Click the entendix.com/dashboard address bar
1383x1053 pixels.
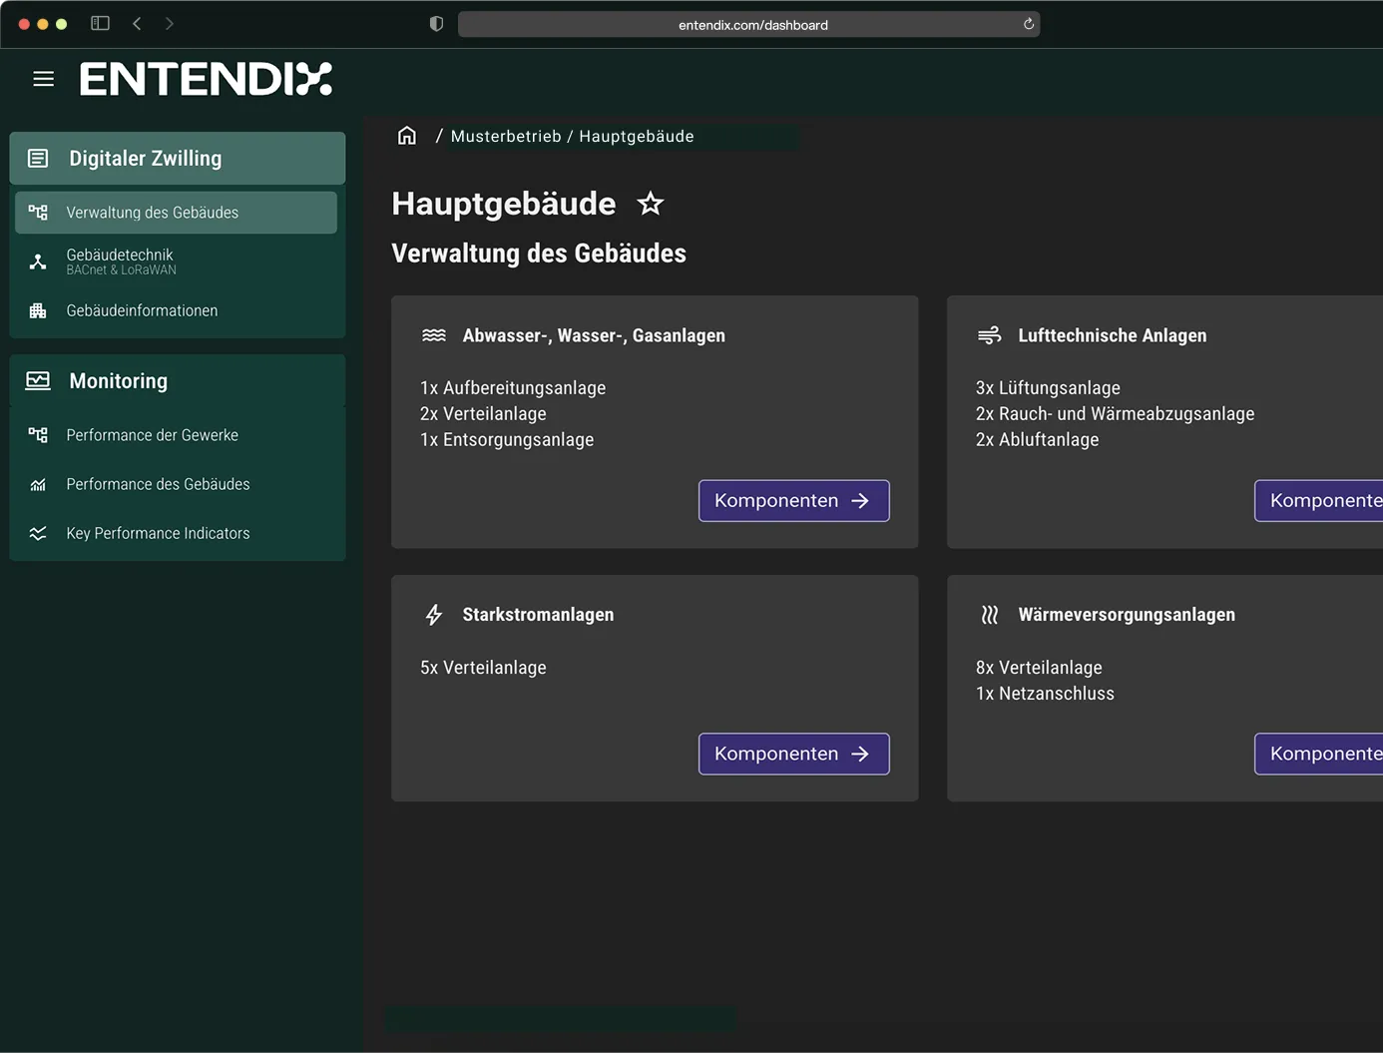point(748,24)
